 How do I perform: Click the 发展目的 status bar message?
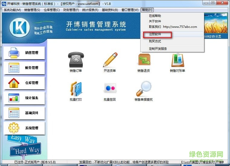[x=124, y=162]
